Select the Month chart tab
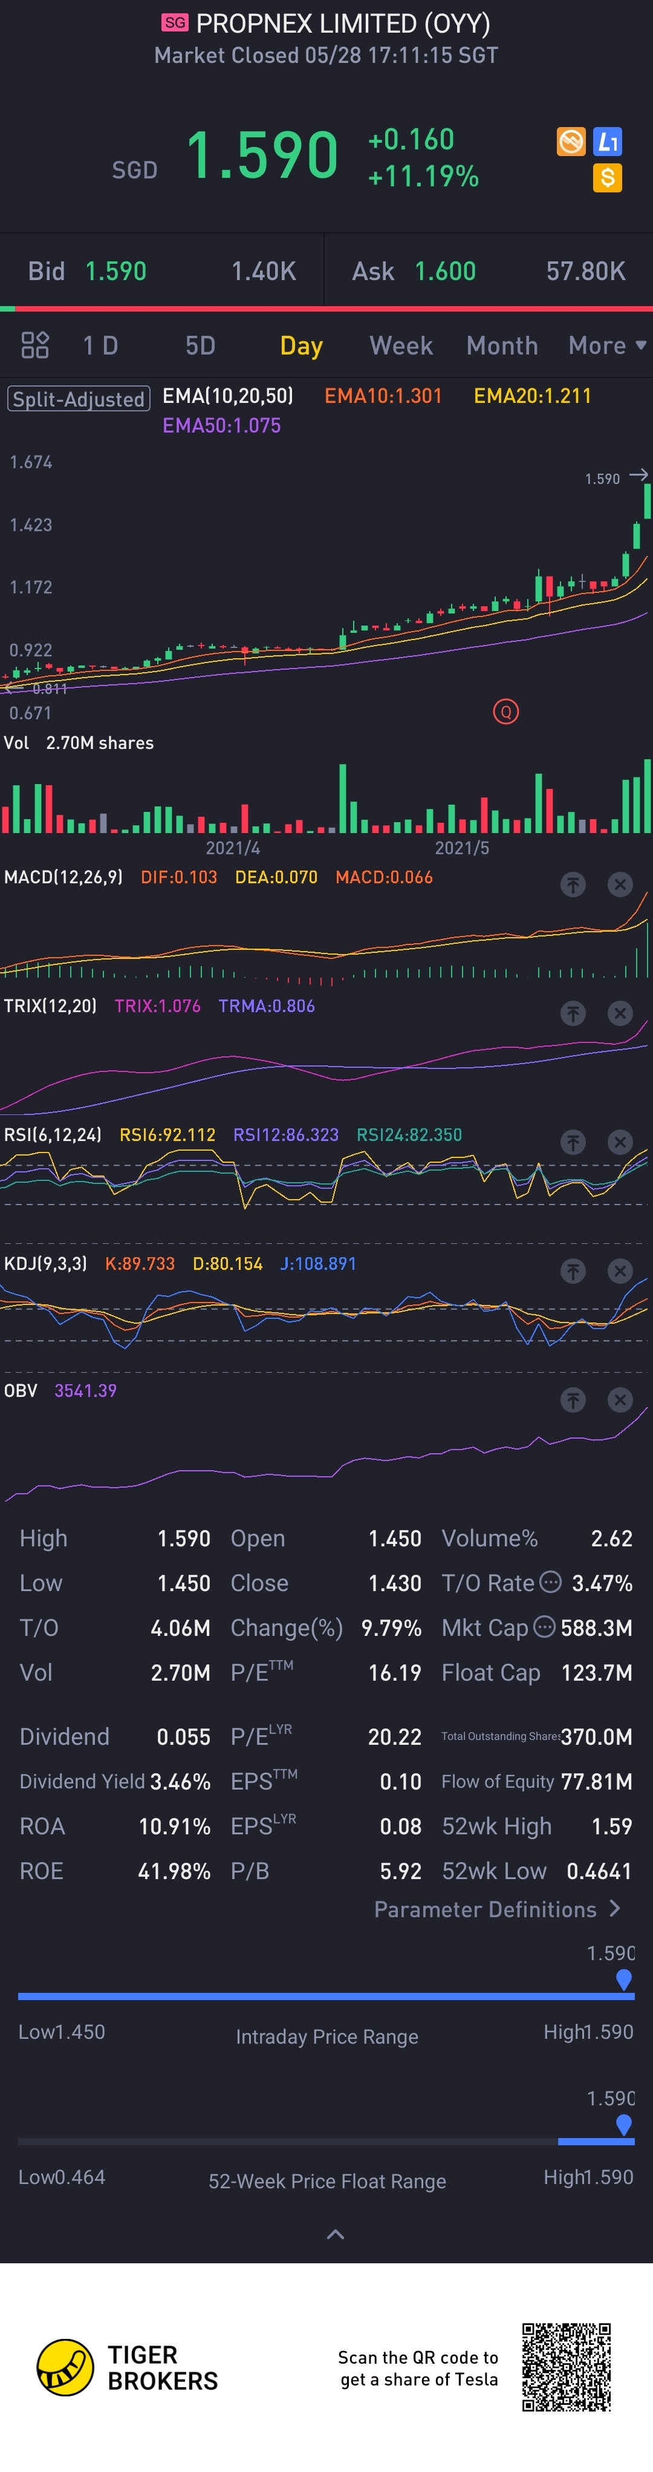The height and width of the screenshot is (2472, 653). click(x=502, y=345)
